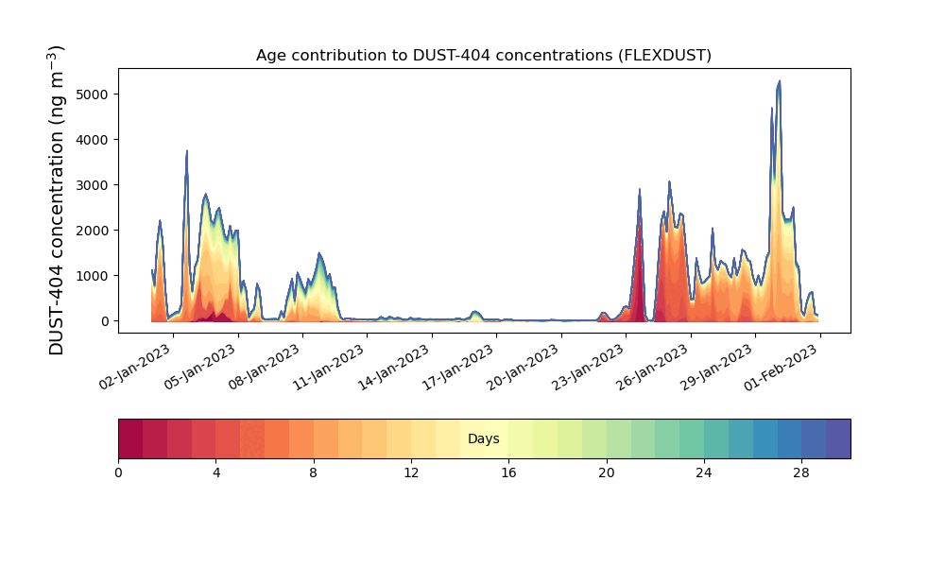Image resolution: width=945 pixels, height=567 pixels.
Task: Select the "08-Jan-2023" x-axis date label
Action: click(x=265, y=367)
